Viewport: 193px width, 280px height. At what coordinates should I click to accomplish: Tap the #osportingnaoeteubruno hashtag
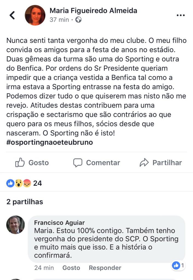pos(50,142)
